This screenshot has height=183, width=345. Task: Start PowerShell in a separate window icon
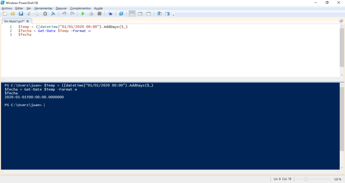(121, 14)
